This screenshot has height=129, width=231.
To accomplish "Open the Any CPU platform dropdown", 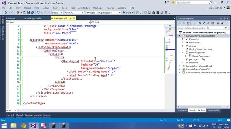I will [74, 13].
